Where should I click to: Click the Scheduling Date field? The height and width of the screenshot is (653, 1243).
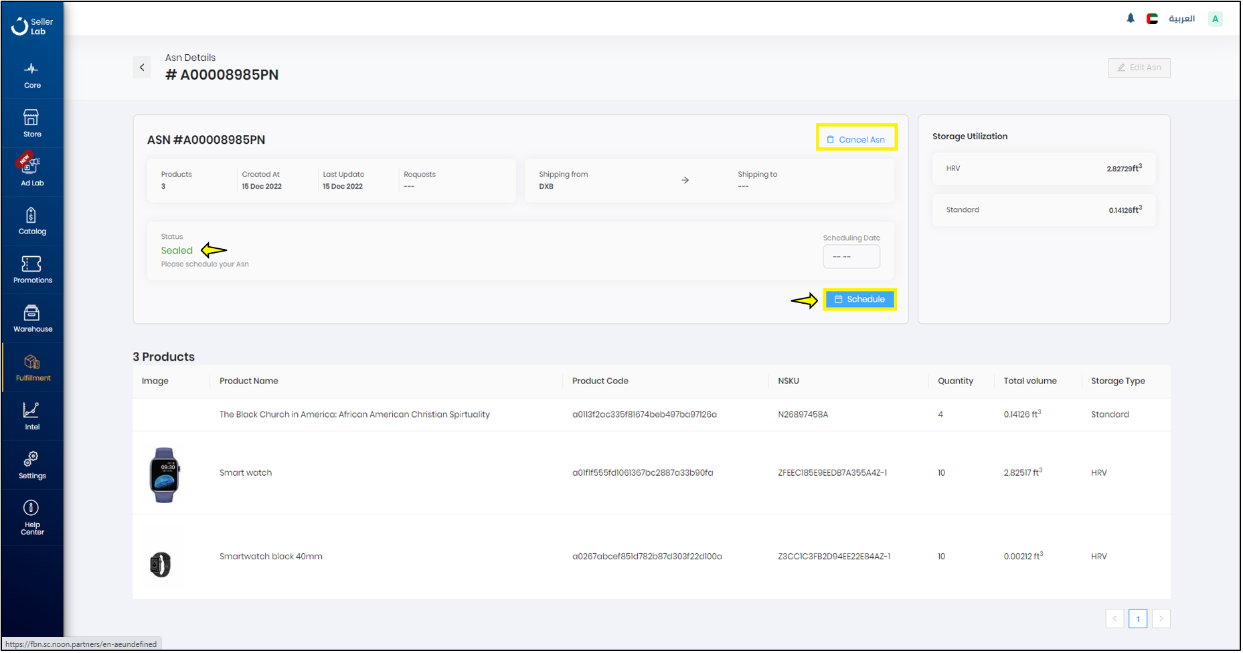851,256
